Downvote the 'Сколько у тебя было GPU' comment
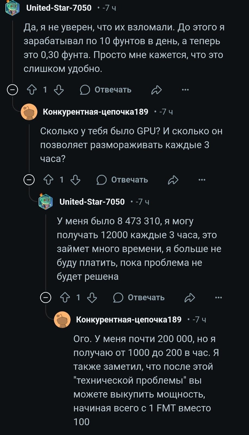249x435 pixels. tap(75, 180)
